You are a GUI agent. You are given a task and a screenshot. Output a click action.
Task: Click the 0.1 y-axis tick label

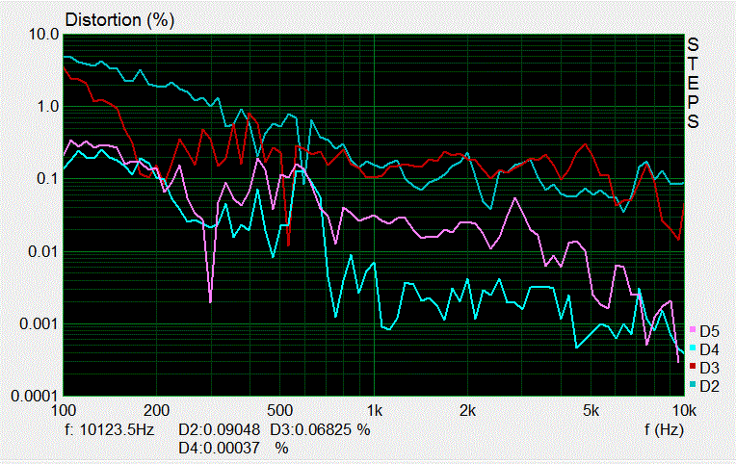(x=49, y=179)
